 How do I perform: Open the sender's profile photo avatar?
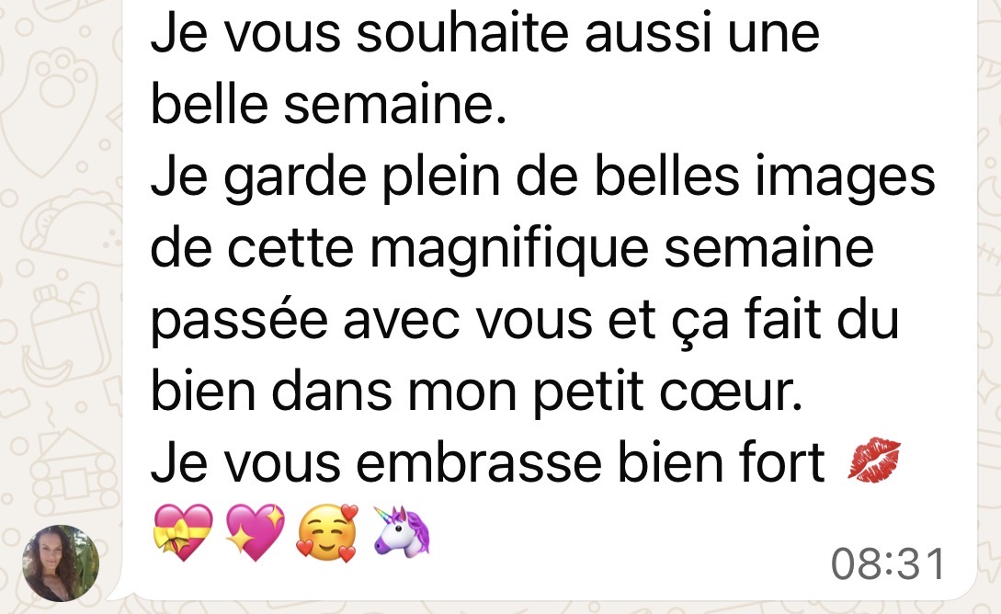coord(61,563)
